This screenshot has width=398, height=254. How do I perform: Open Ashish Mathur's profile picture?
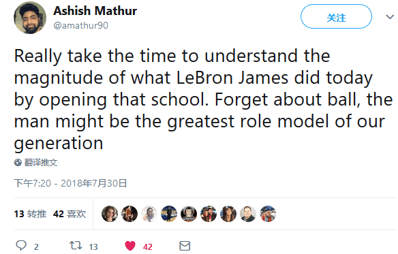click(x=30, y=18)
